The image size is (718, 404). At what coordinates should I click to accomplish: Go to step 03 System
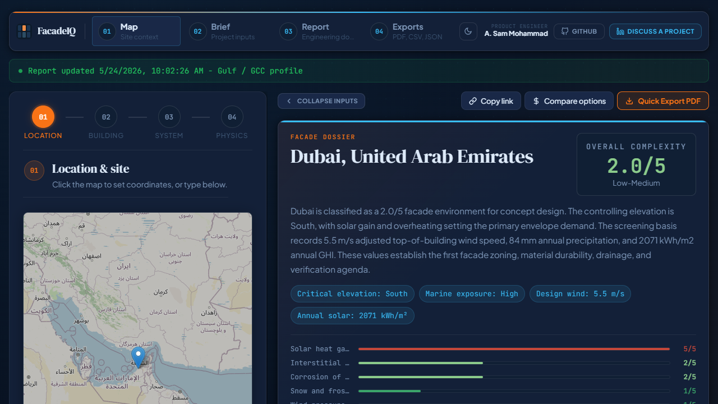pos(169,123)
